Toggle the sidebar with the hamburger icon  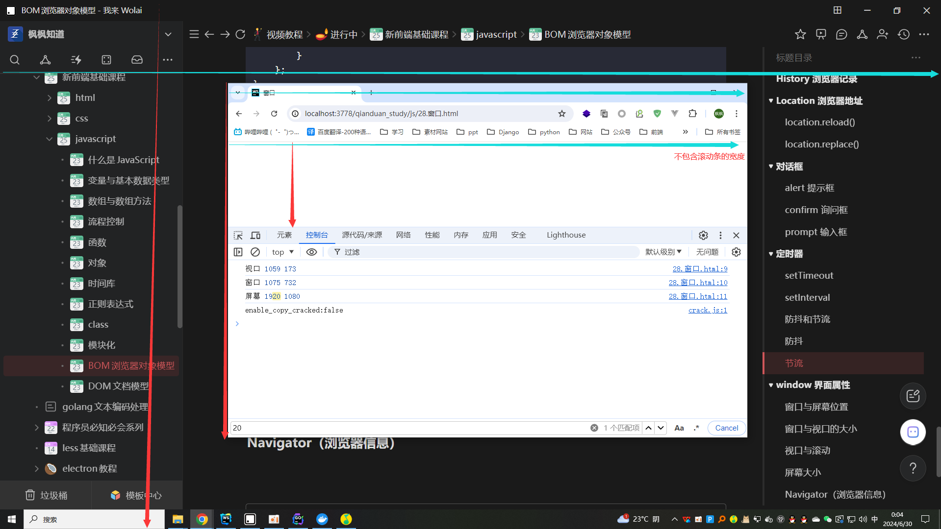(194, 34)
